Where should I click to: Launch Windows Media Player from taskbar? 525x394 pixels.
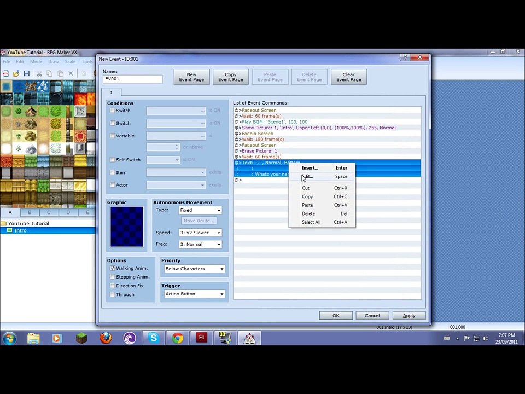pyautogui.click(x=57, y=338)
